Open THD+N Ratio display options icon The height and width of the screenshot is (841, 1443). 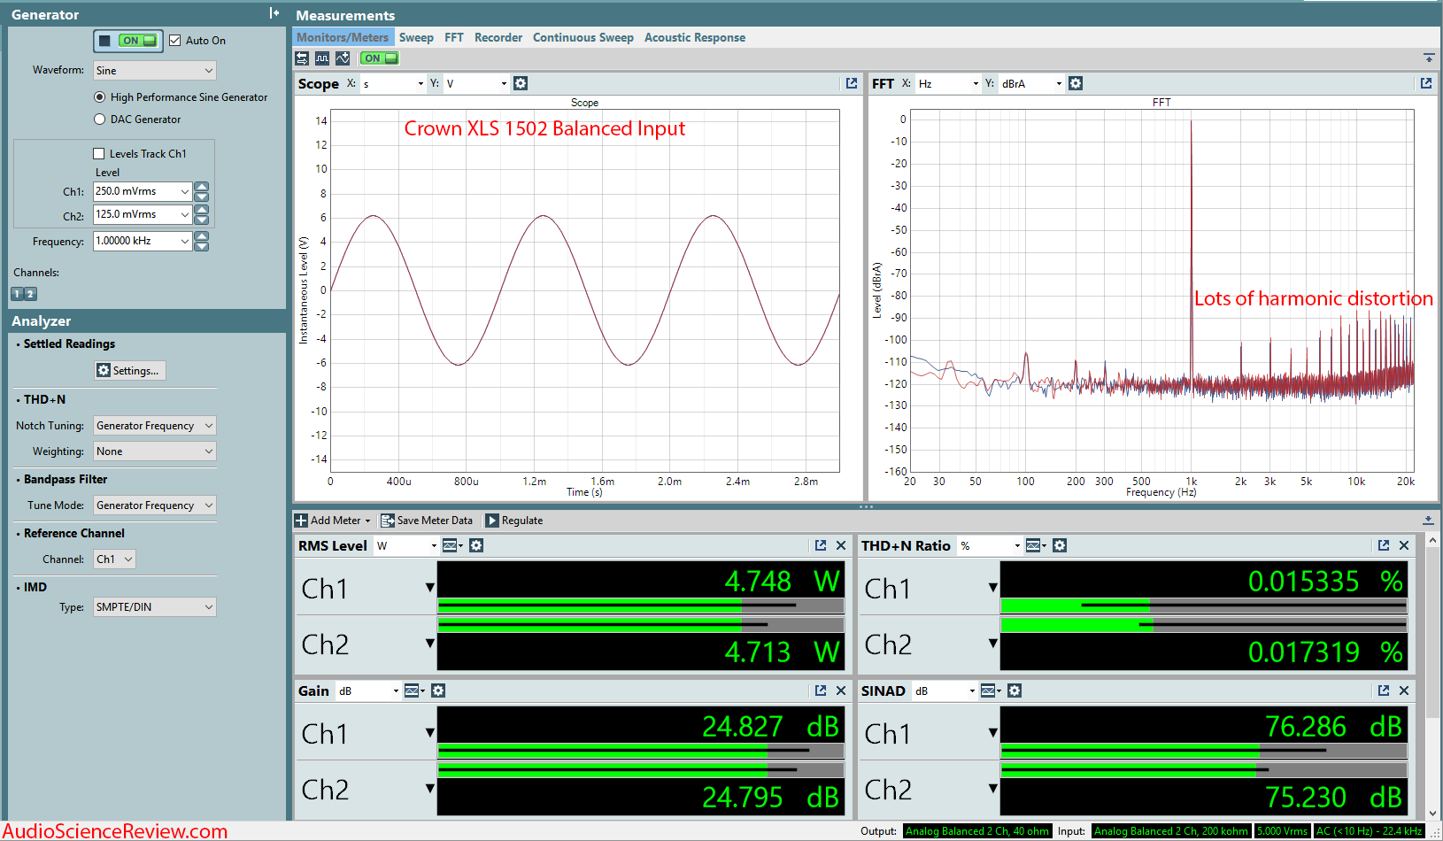point(1035,545)
